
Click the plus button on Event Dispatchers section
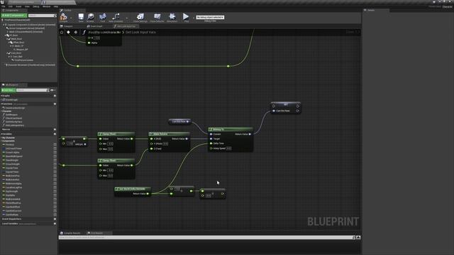(x=55, y=219)
